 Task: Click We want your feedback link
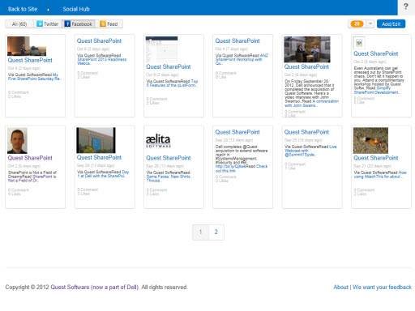[382, 287]
